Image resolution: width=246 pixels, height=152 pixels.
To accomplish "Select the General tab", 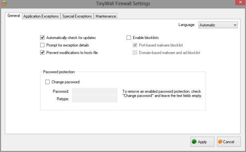I will click(14, 16).
